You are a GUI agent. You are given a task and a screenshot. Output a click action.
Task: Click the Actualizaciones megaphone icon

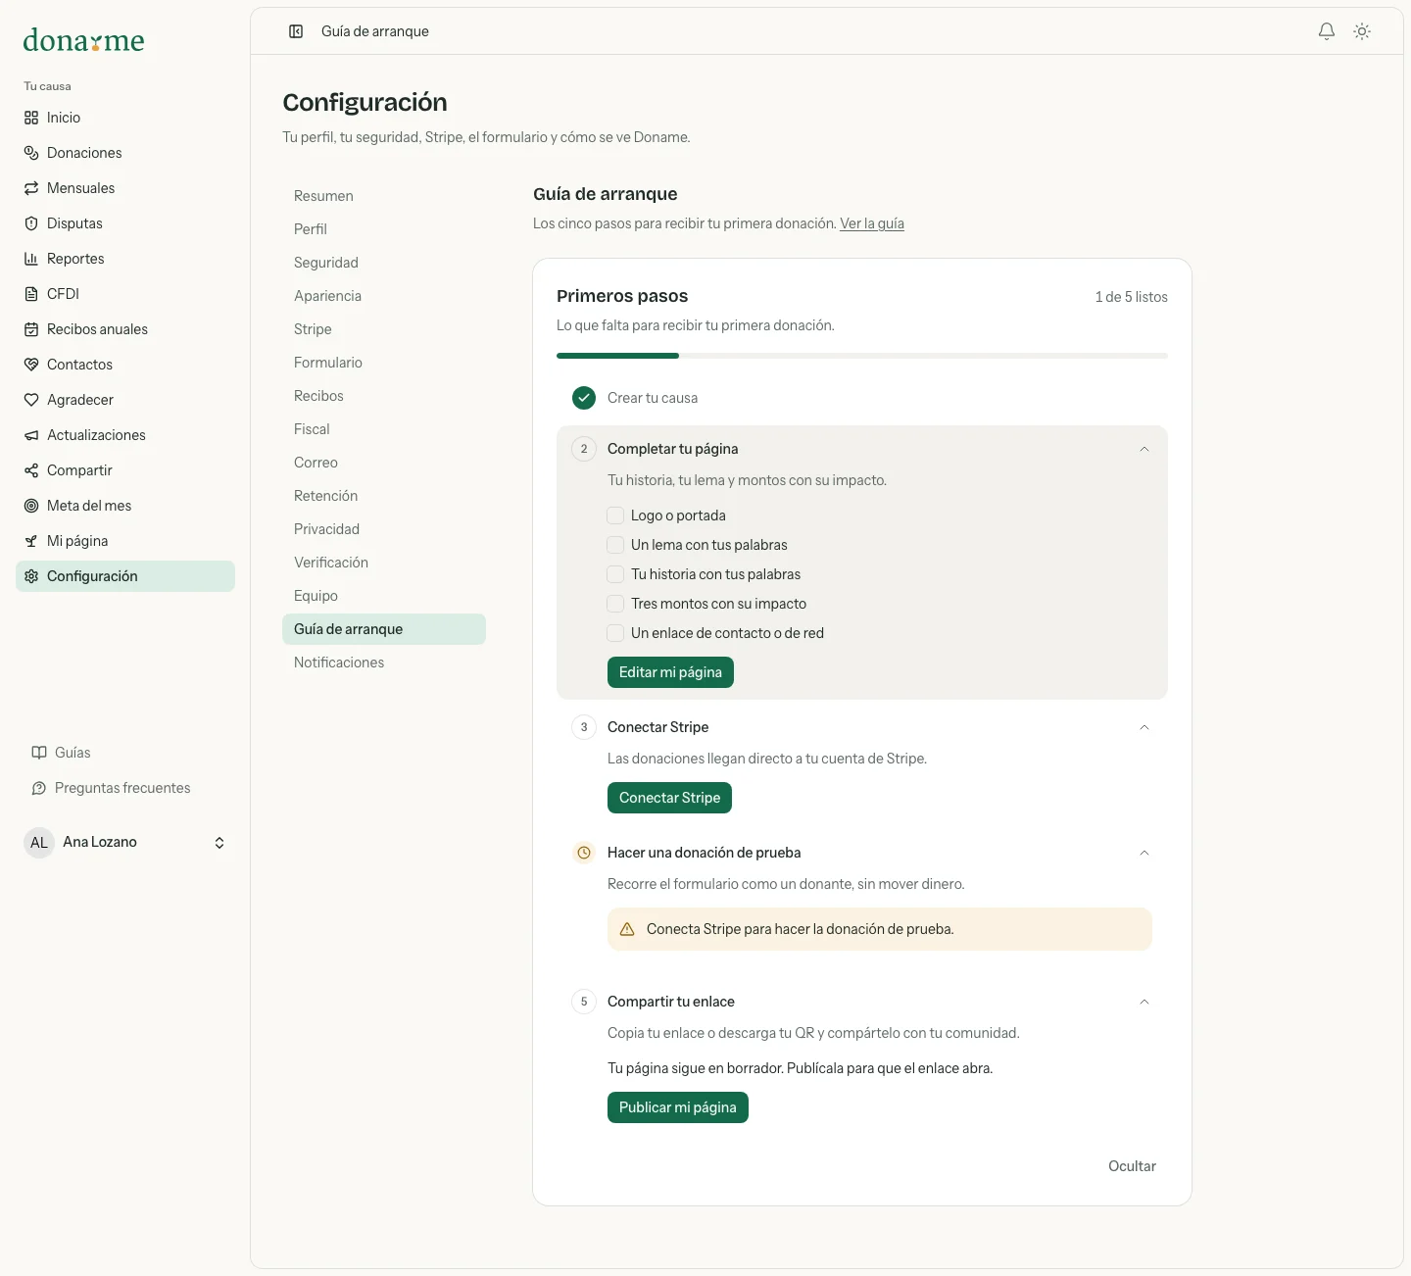click(x=31, y=435)
